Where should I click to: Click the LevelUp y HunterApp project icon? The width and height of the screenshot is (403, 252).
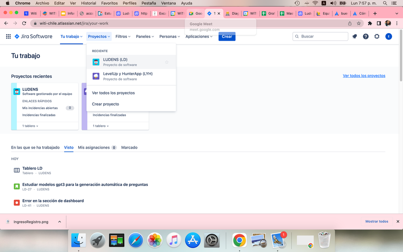pyautogui.click(x=96, y=76)
